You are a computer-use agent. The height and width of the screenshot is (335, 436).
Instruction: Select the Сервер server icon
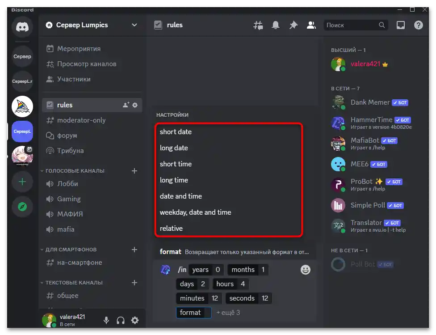coord(22,56)
